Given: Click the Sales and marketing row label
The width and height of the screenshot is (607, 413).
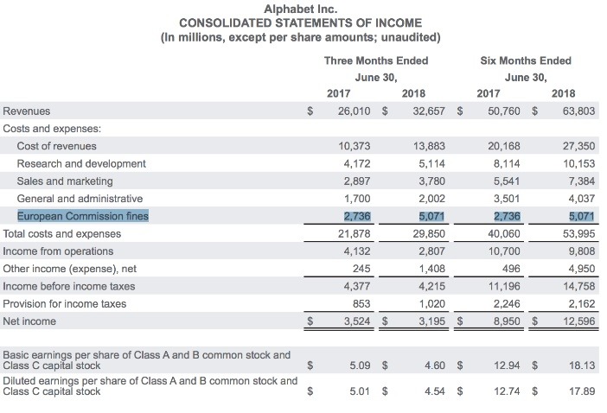Looking at the screenshot, I should (x=65, y=181).
